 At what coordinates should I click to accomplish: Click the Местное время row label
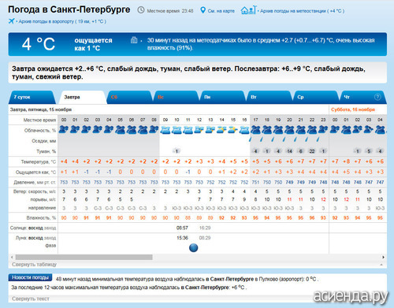39,120
